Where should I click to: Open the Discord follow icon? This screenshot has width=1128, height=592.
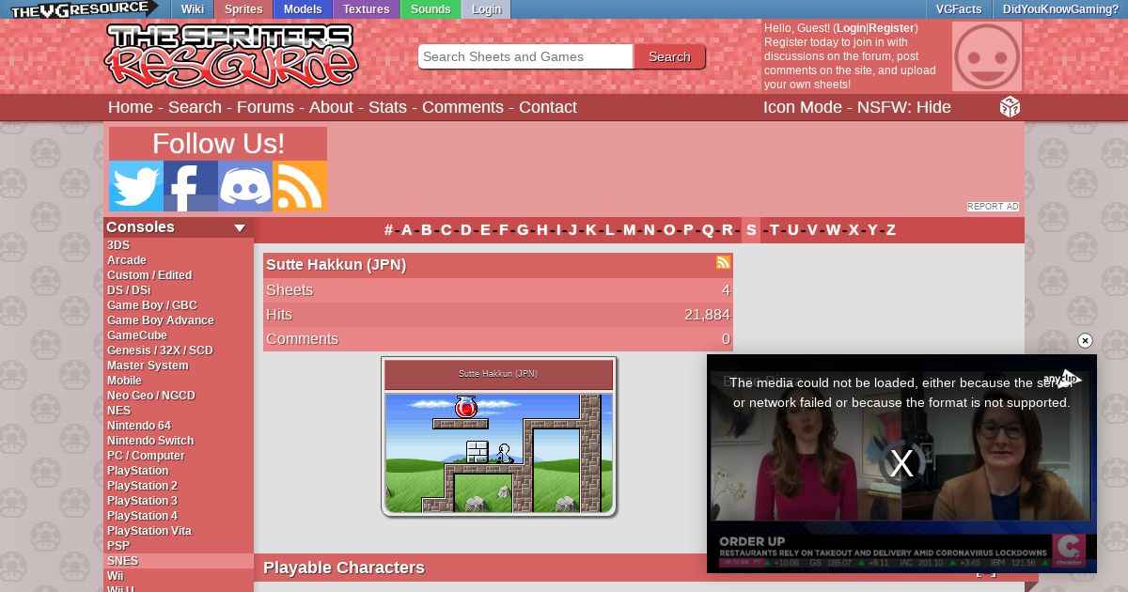click(x=245, y=186)
